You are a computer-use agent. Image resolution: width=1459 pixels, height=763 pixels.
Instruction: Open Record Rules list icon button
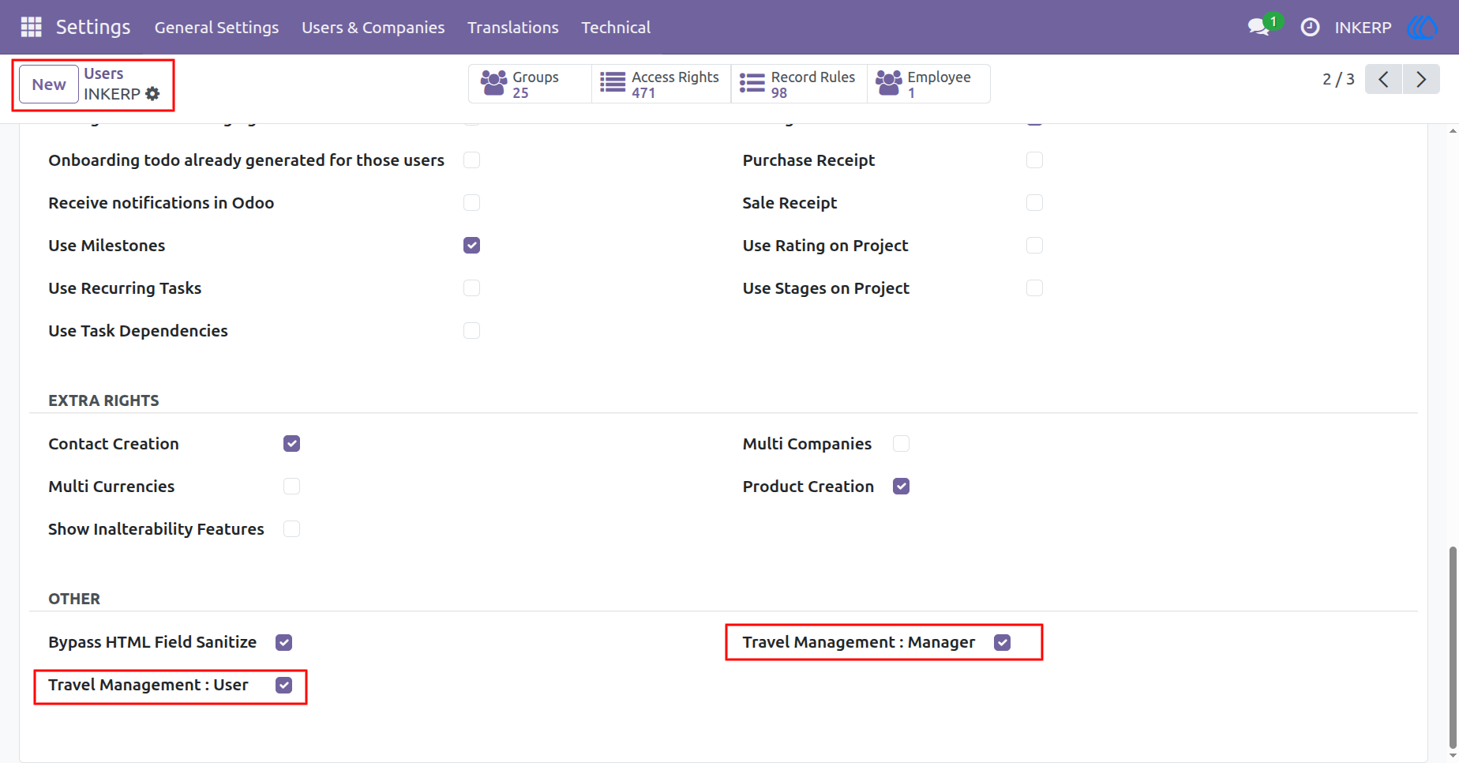click(752, 83)
